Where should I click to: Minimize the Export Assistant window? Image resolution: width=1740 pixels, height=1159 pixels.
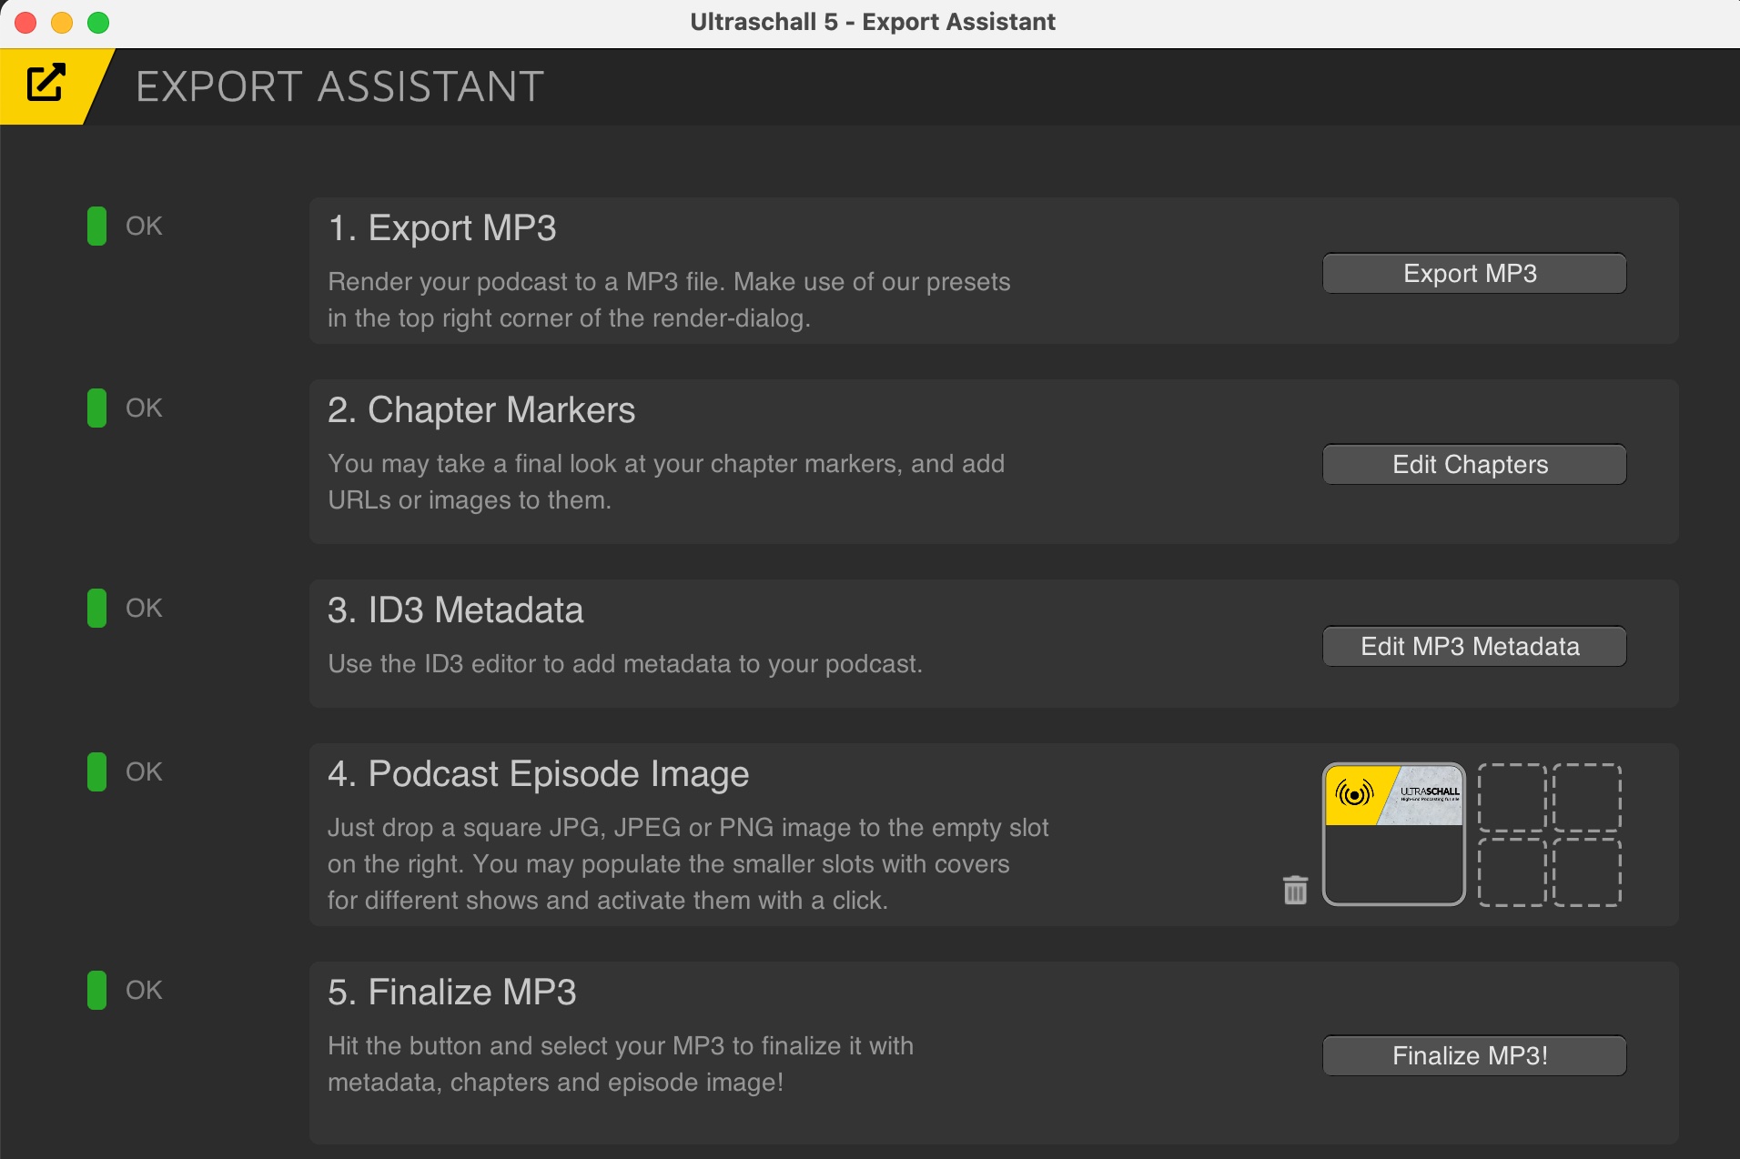pos(62,22)
